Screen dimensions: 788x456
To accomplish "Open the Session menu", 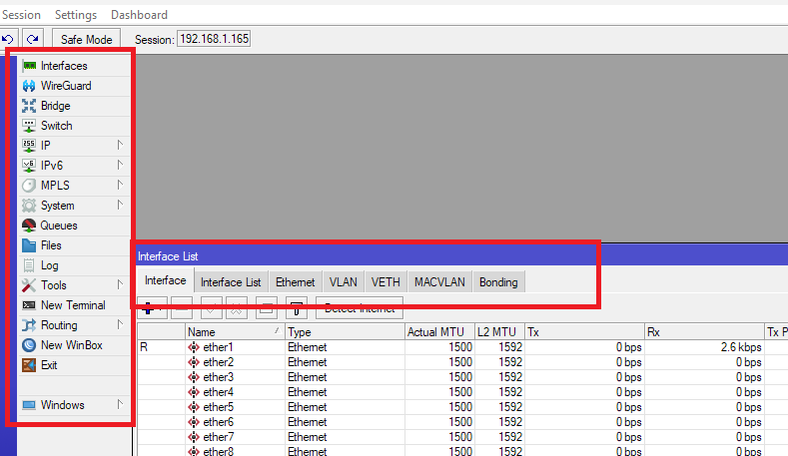I will (x=21, y=15).
